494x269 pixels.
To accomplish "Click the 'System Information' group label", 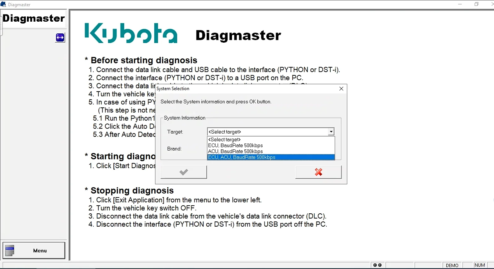I will 185,118.
